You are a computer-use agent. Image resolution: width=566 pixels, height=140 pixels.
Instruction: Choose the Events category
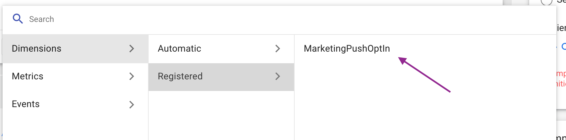(x=75, y=104)
